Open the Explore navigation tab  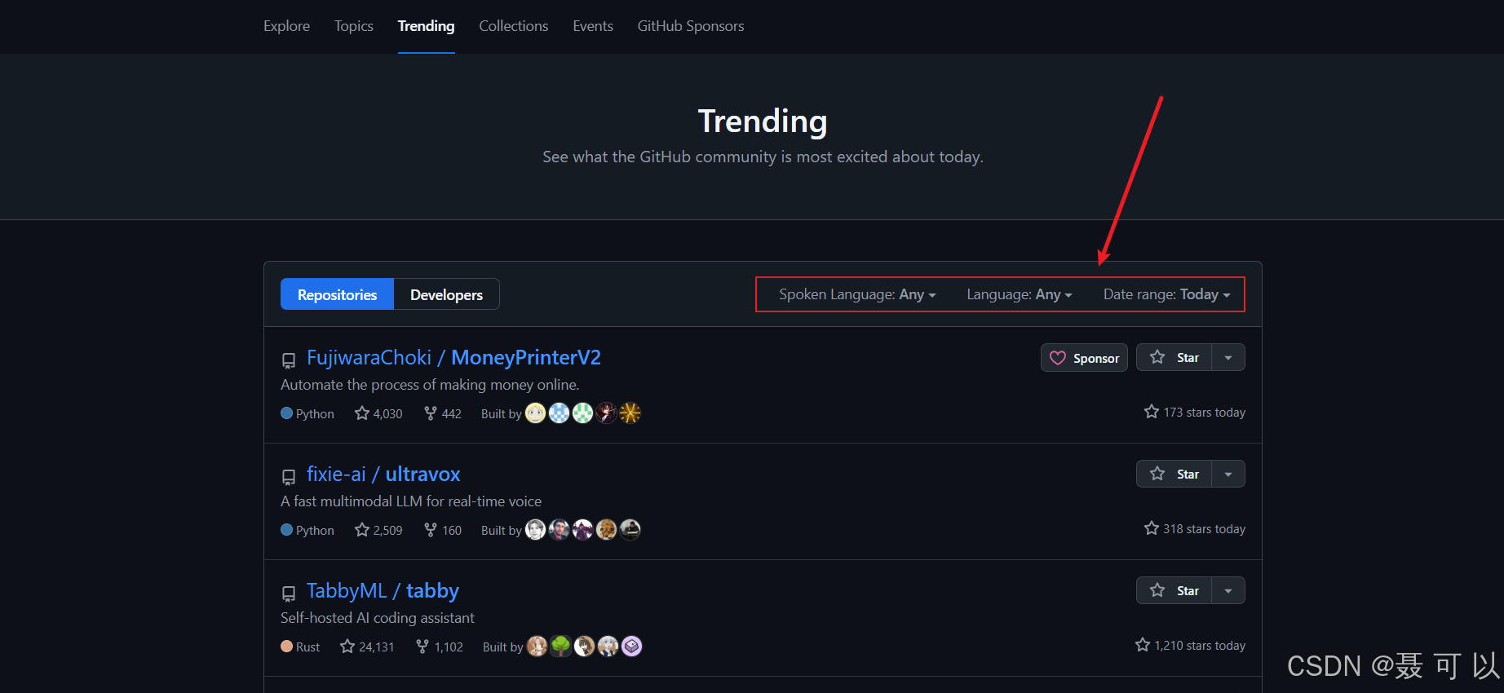pyautogui.click(x=286, y=26)
